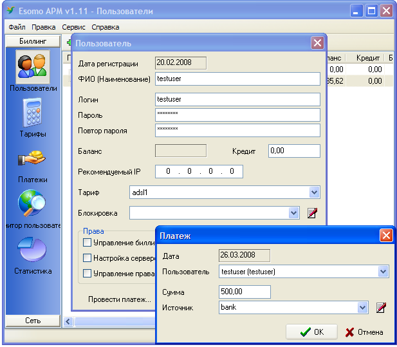
Task: Close the Пользователь dialog
Action: 317,42
